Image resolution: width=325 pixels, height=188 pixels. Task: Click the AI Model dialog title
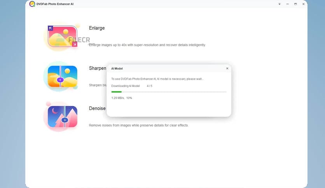tap(117, 68)
